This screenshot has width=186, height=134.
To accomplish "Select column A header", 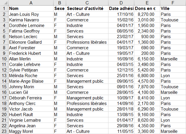I will (31, 3).
